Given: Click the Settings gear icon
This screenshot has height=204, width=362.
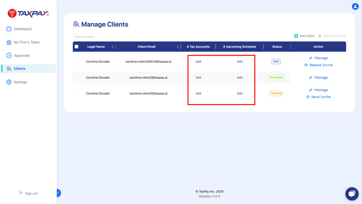Looking at the screenshot, I should click(9, 82).
